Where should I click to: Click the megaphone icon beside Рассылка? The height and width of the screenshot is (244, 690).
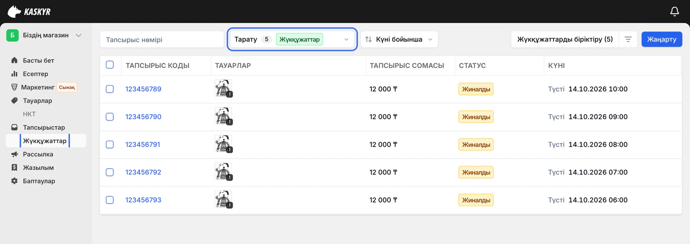pos(14,154)
